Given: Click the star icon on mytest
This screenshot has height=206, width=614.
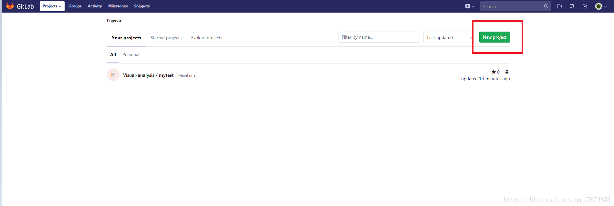Looking at the screenshot, I should point(494,72).
